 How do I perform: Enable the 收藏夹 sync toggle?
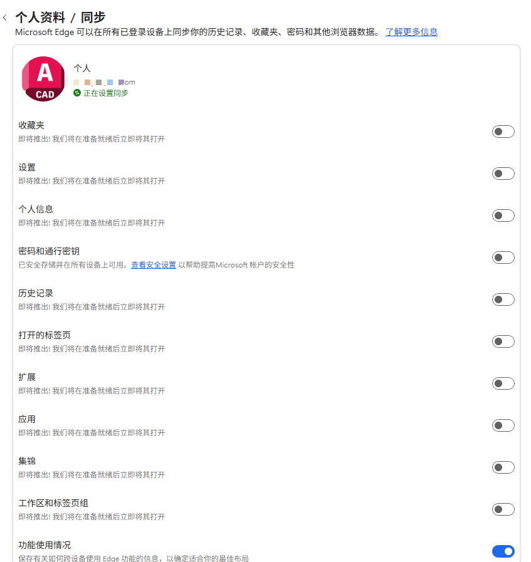(503, 131)
